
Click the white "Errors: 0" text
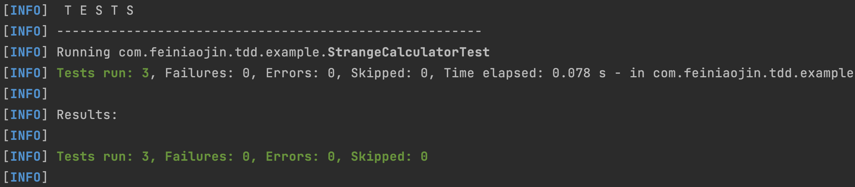click(300, 73)
